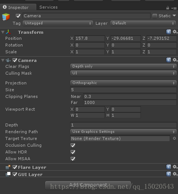The width and height of the screenshot is (178, 194).
Task: Lock the Inspector with the padlock icon
Action: coord(168,8)
